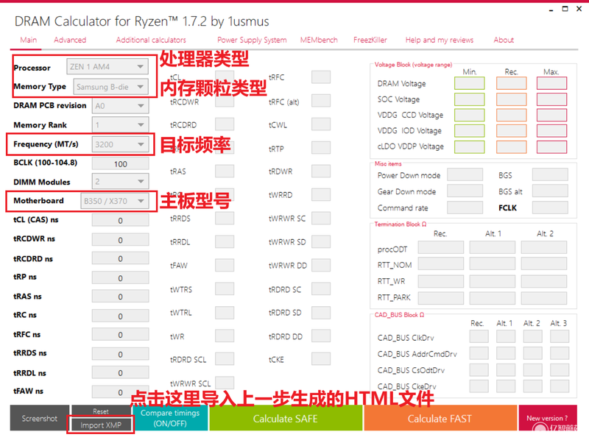Open the FreezKiller tab

point(370,40)
